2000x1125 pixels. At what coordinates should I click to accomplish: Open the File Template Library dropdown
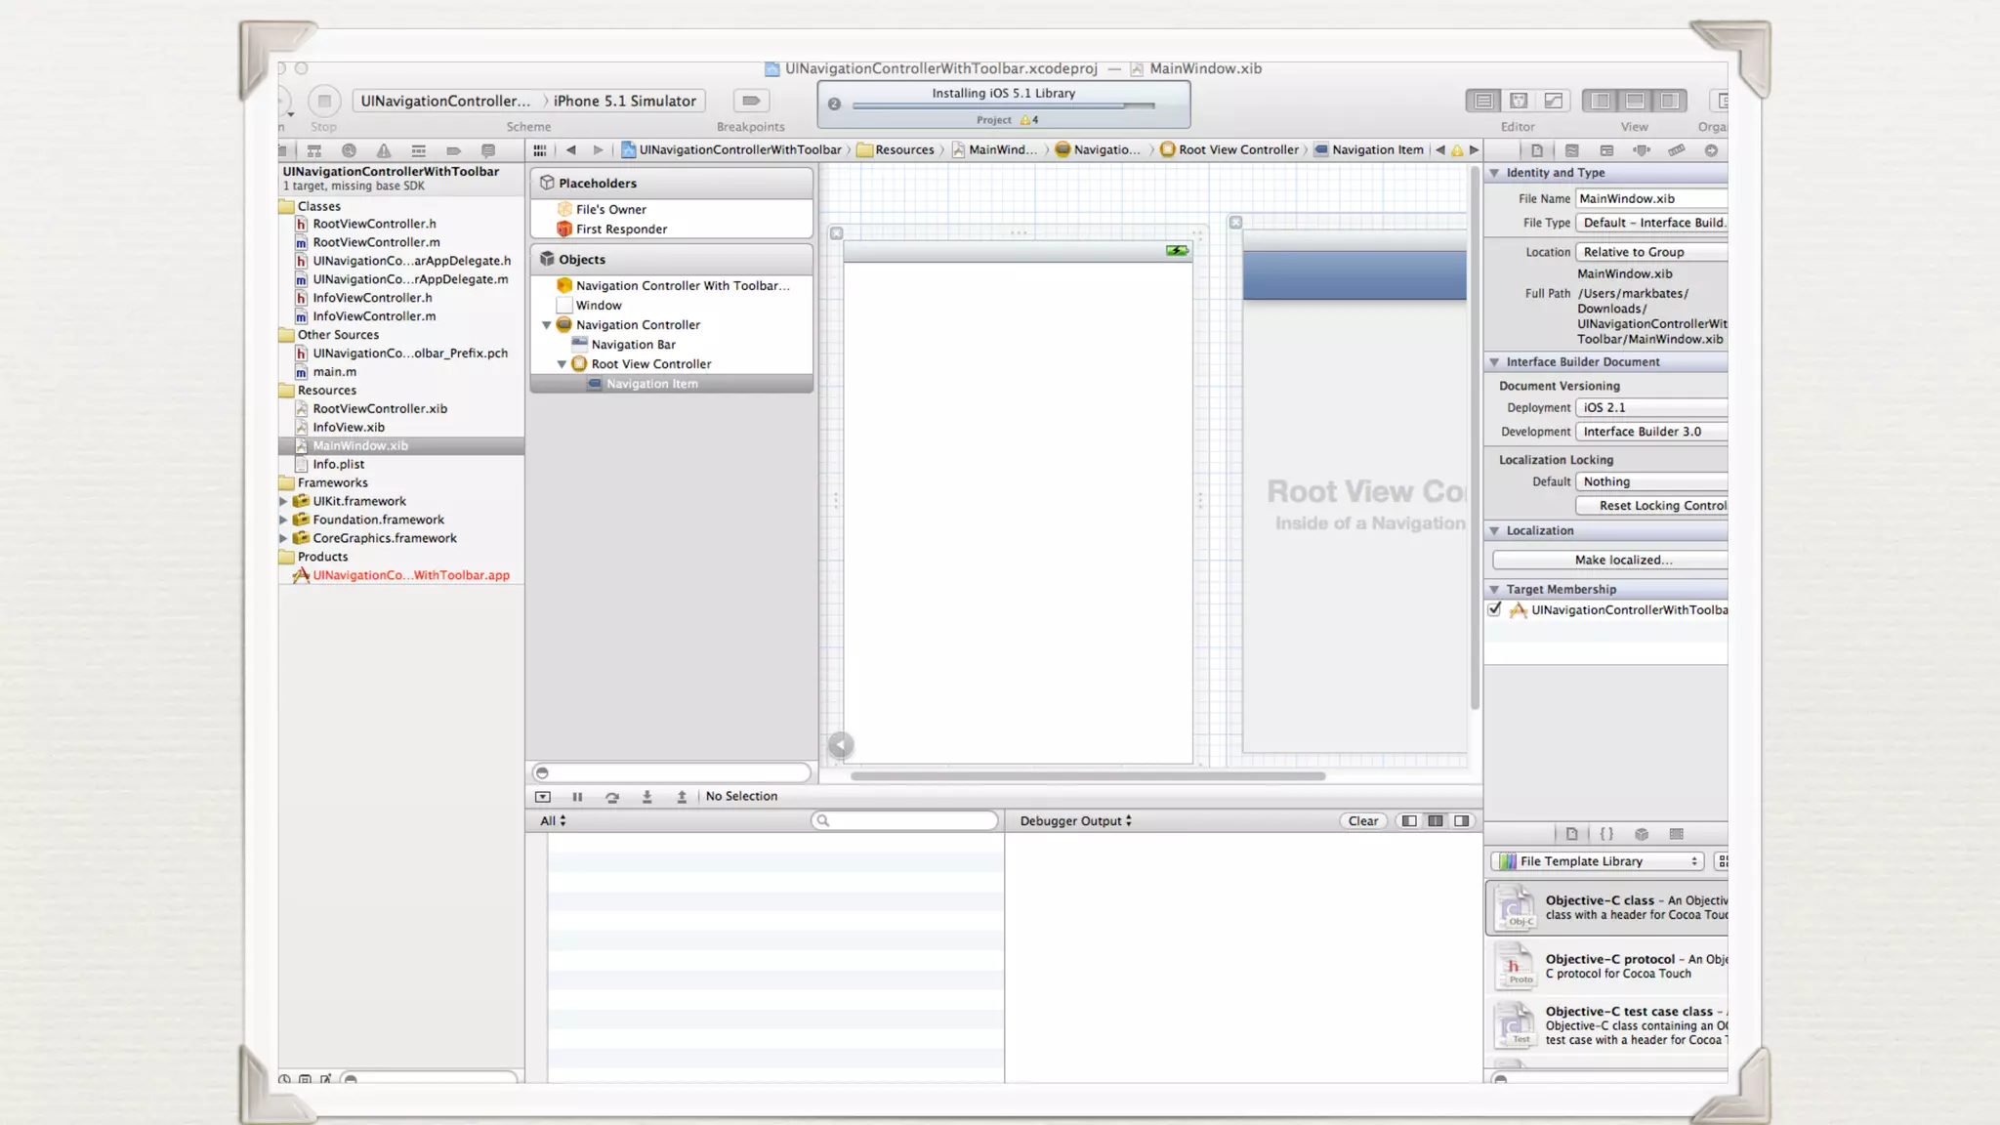(1598, 861)
